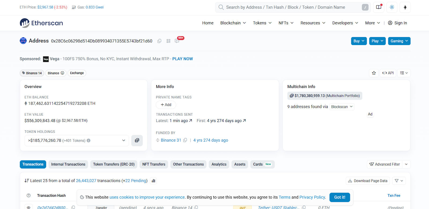
Task: Open the Ethereum network selector icon
Action: (405, 7)
